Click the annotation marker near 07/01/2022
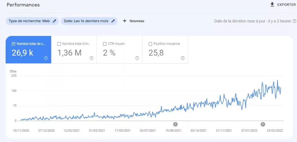 pos(263,124)
